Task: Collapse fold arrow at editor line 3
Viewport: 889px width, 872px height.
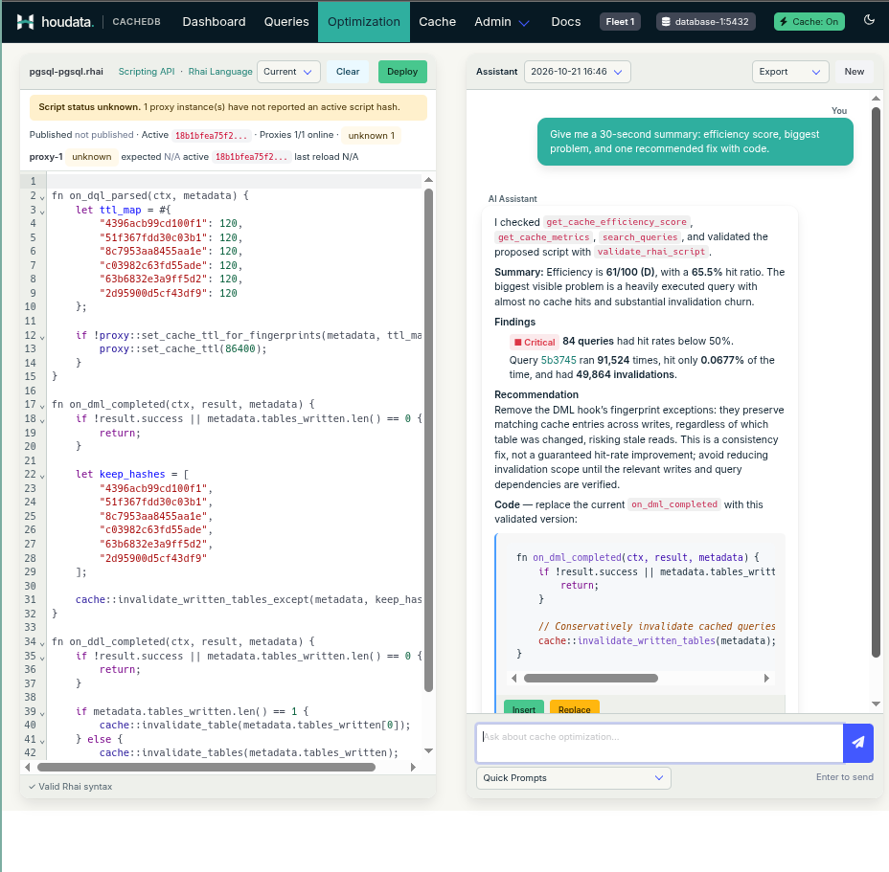Action: click(x=42, y=211)
